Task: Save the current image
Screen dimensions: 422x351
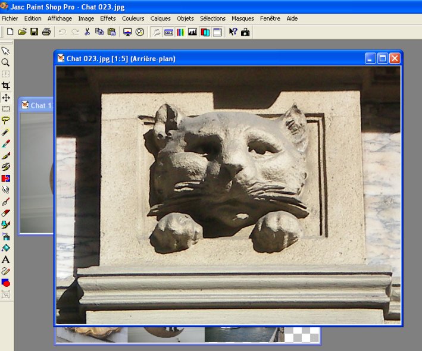Action: (34, 32)
